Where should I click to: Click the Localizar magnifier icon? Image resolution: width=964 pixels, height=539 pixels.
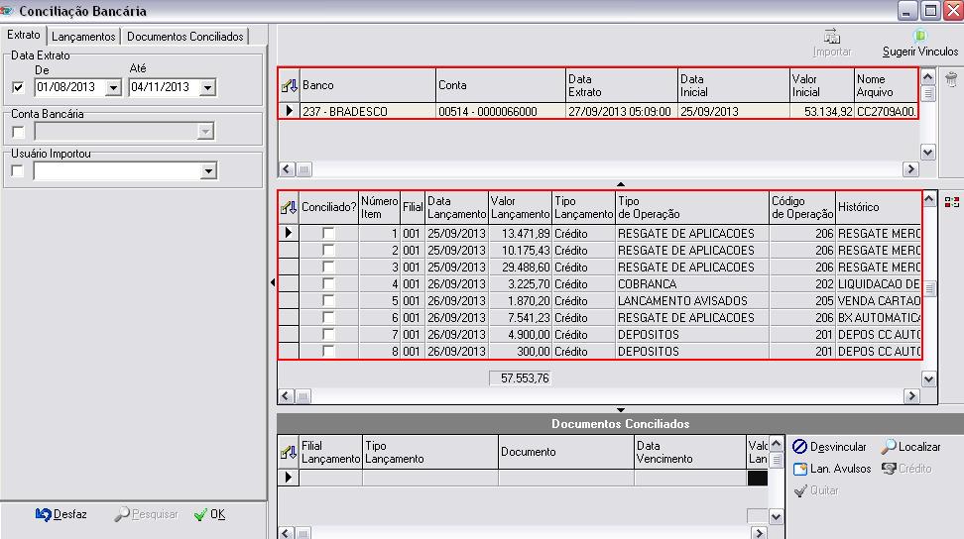point(890,448)
